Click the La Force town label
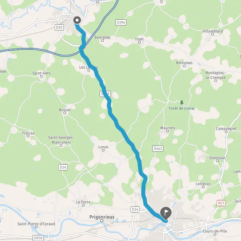This screenshot has width=241, height=241. pyautogui.click(x=83, y=202)
